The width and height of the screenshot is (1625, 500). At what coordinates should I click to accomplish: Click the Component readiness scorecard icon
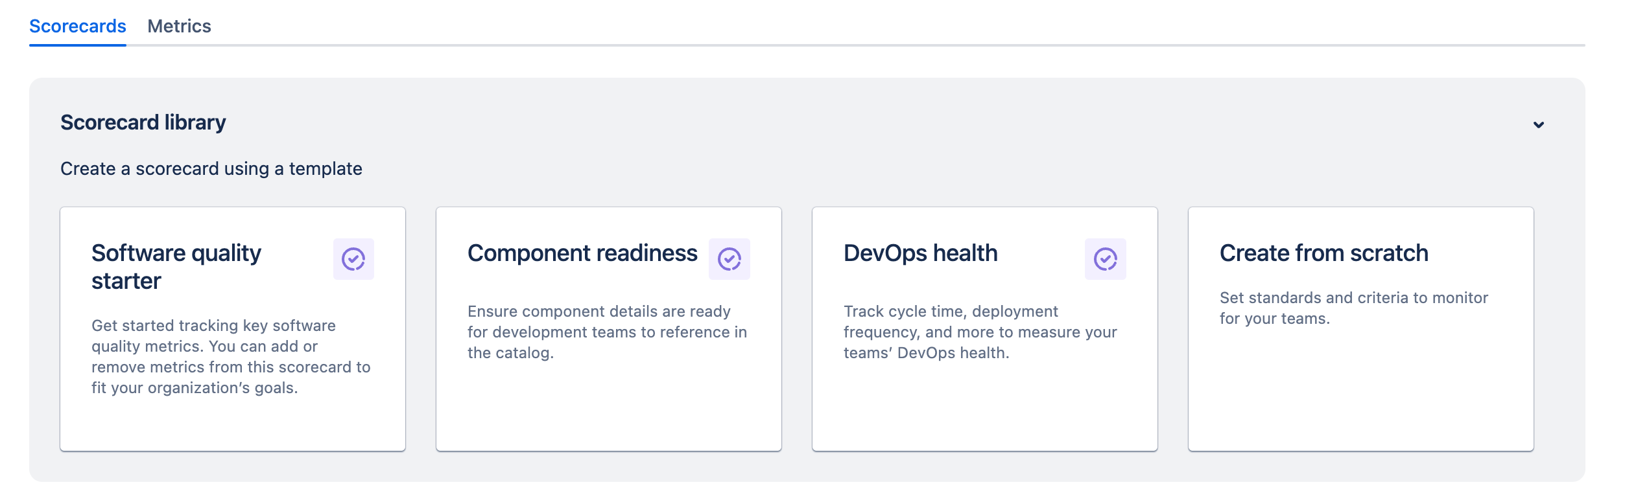click(729, 259)
